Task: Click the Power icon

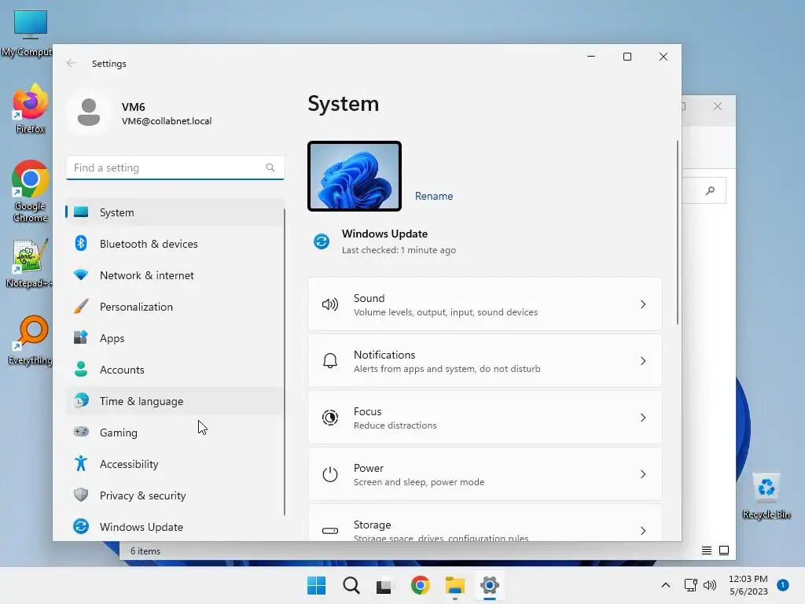Action: coord(330,474)
